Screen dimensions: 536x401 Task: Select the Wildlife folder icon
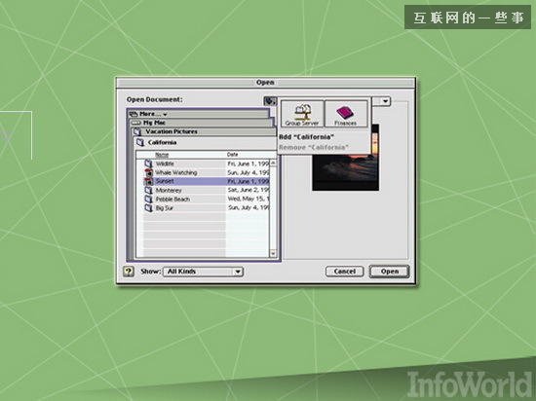[148, 164]
